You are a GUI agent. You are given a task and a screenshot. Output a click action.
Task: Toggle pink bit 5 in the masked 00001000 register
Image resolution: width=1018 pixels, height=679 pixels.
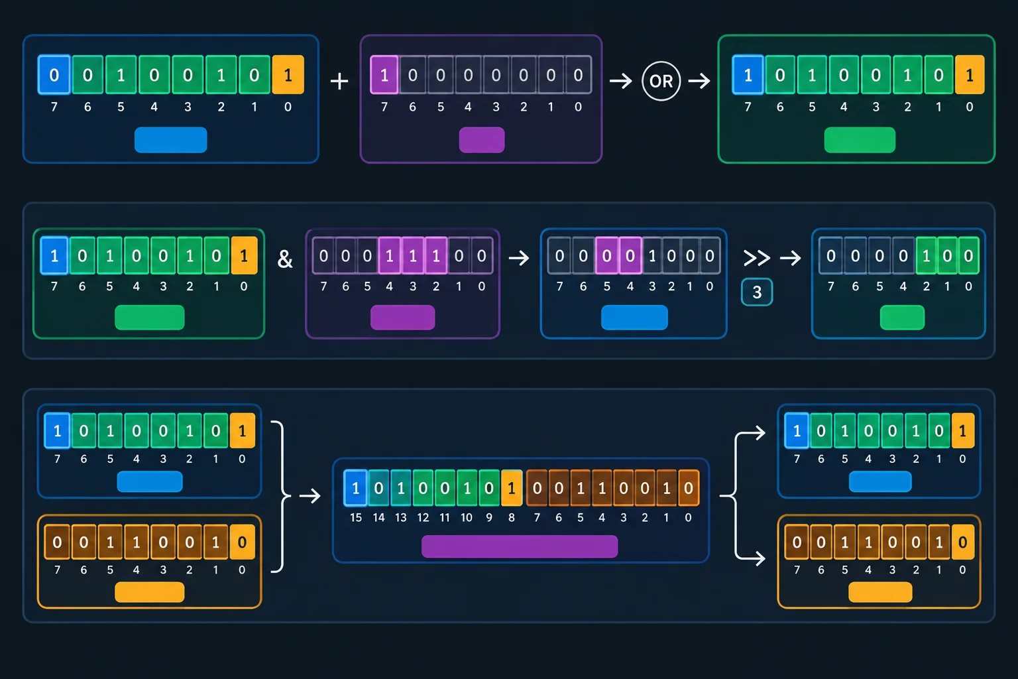[606, 255]
